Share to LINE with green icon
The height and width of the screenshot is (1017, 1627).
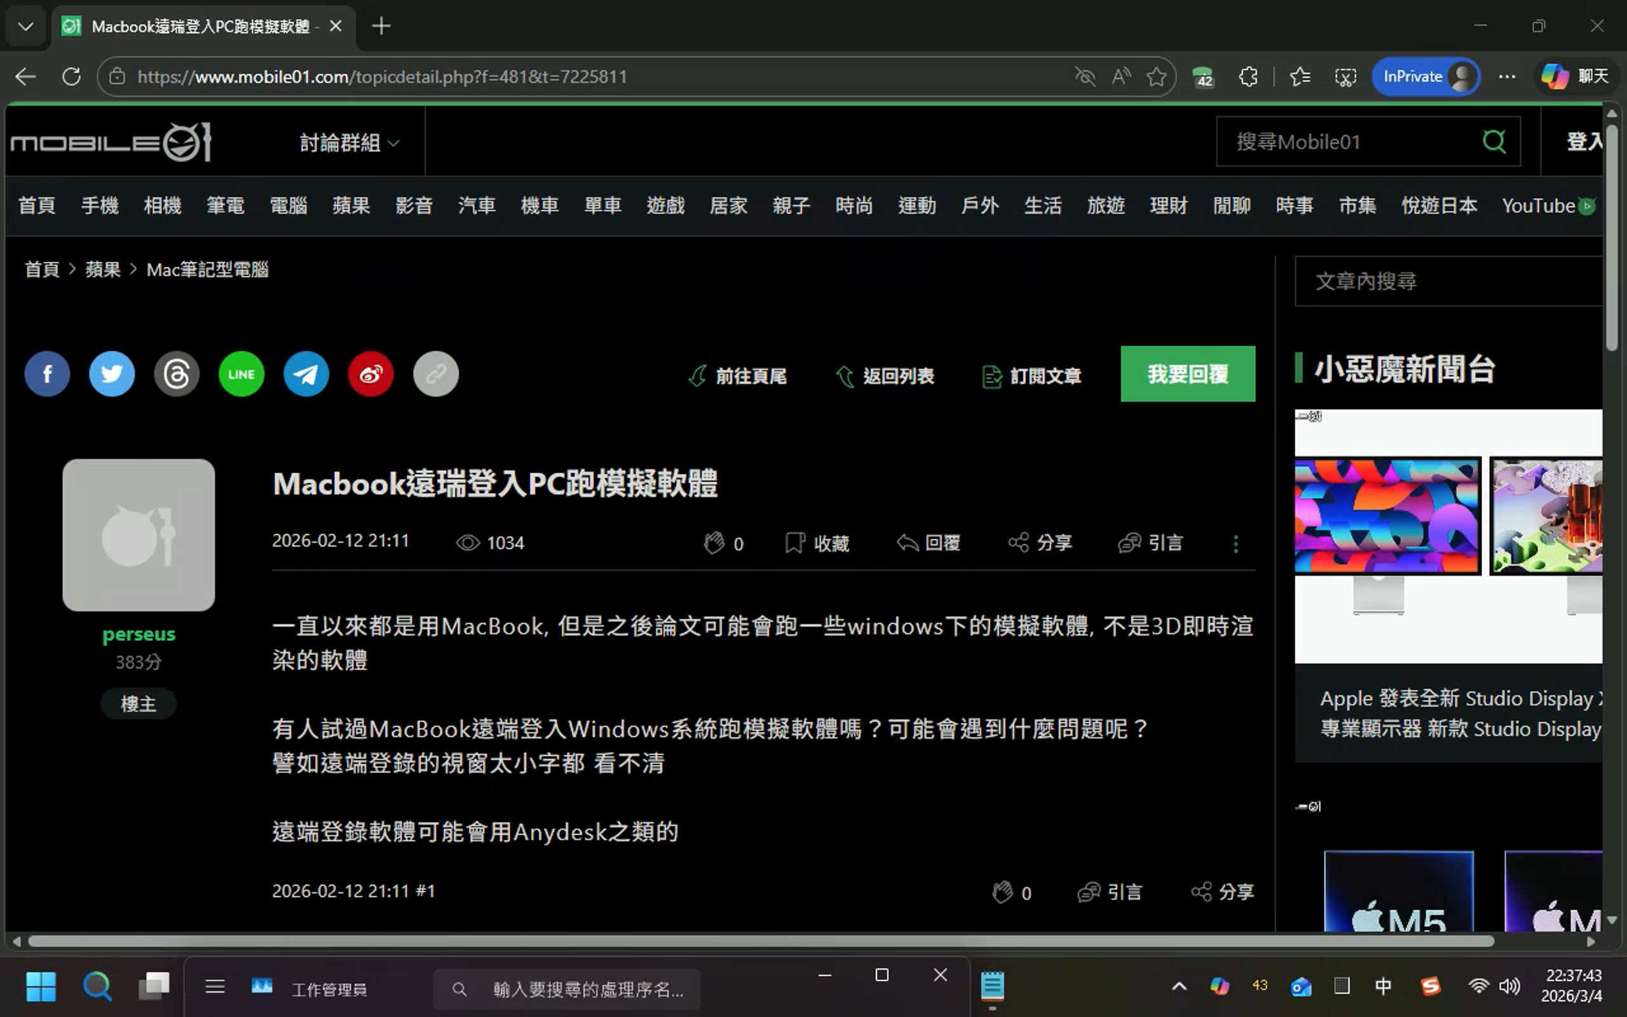click(242, 374)
